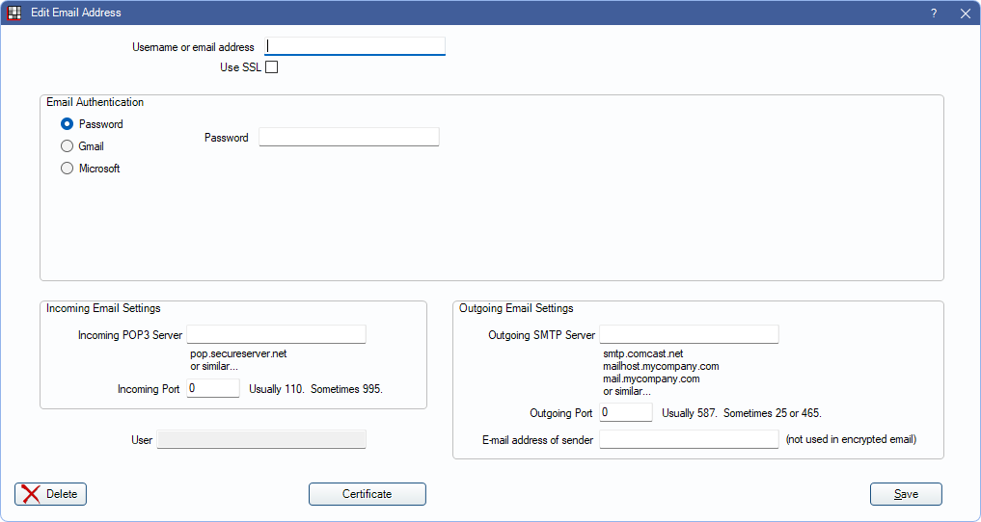981x522 pixels.
Task: Click the Email Authentication group heading
Action: (x=95, y=102)
